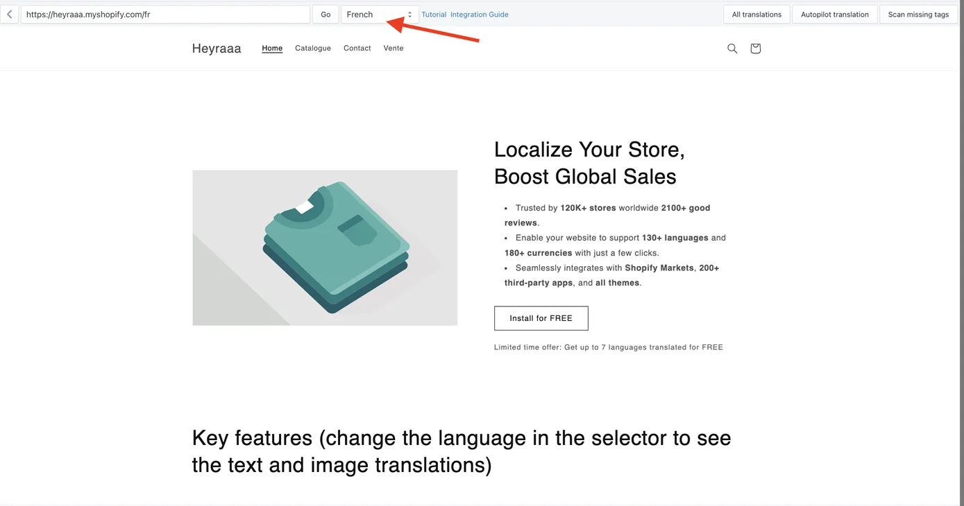Click the Localize Your Store heading
Viewport: 964px width, 506px height.
pos(589,163)
